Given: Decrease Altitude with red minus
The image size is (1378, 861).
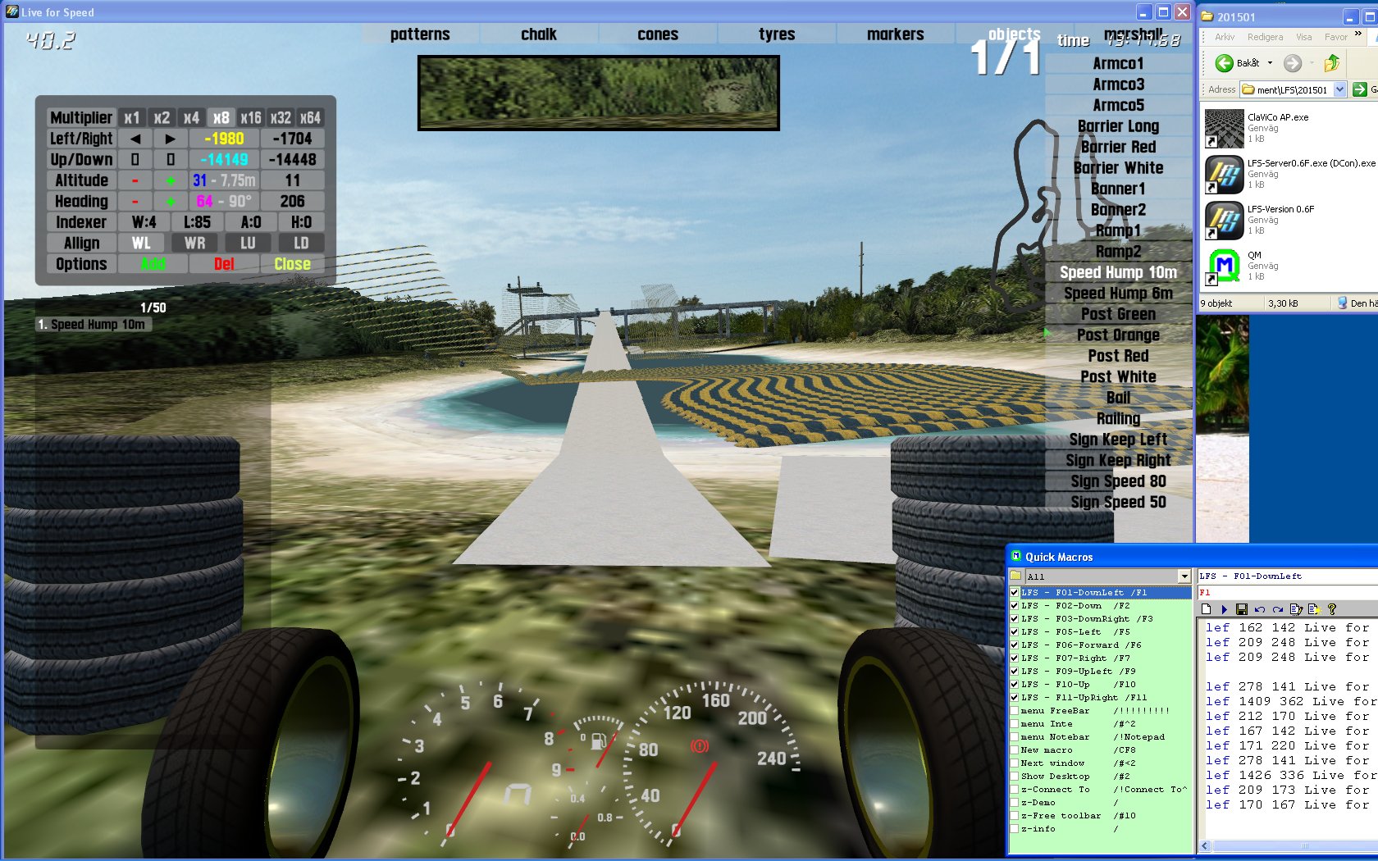Looking at the screenshot, I should (x=135, y=180).
